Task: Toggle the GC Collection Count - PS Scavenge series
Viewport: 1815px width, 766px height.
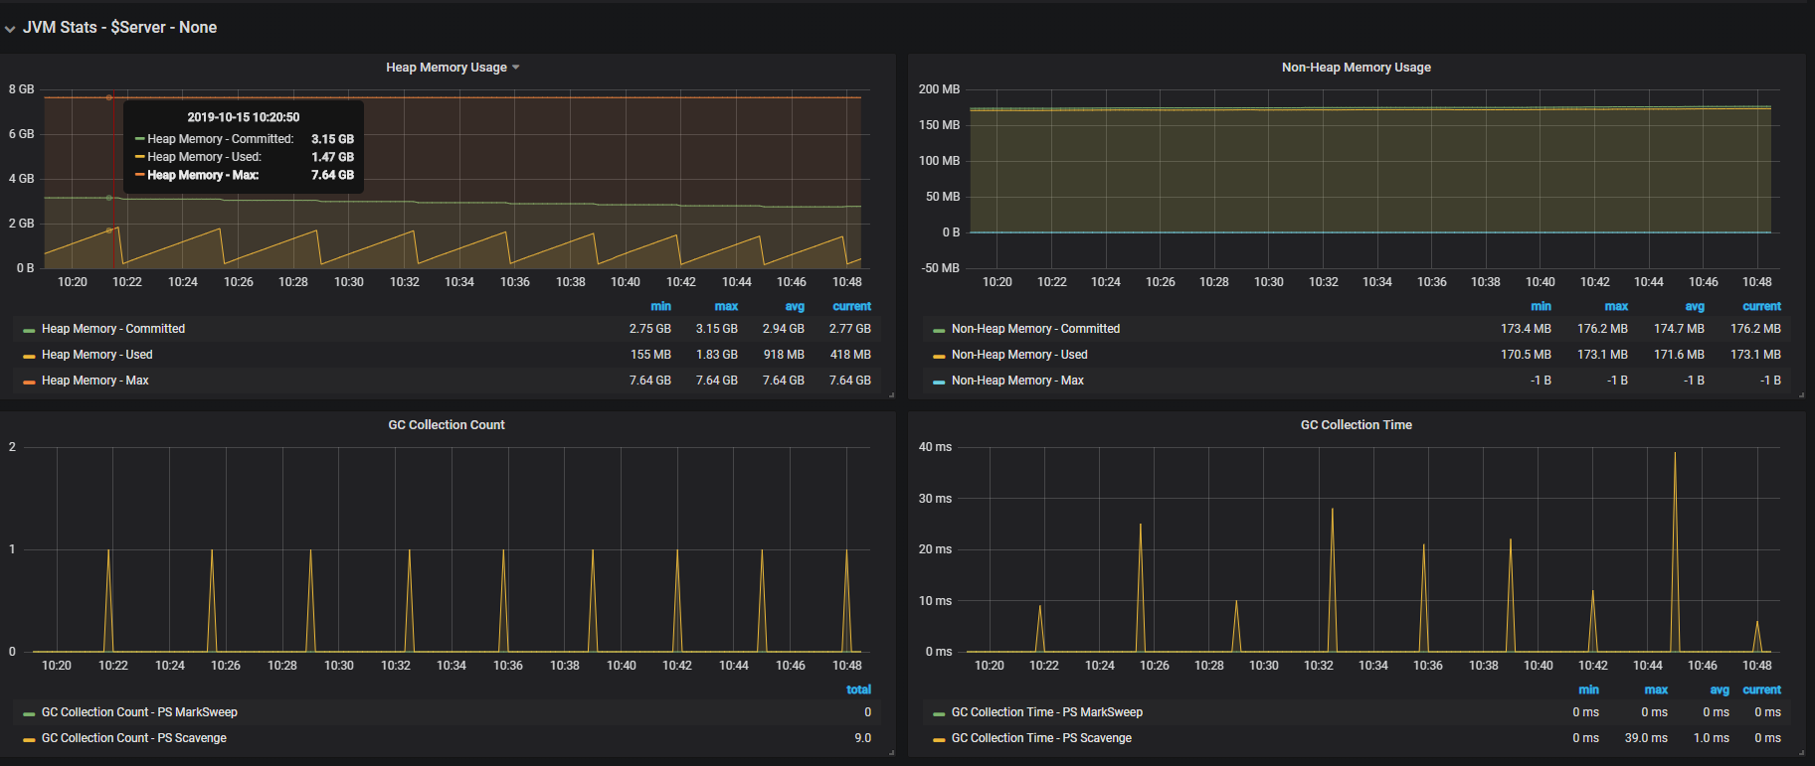Action: (134, 738)
